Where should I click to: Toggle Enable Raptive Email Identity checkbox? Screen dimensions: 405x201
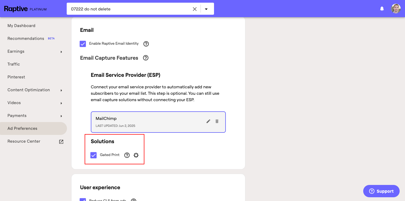[x=83, y=44]
